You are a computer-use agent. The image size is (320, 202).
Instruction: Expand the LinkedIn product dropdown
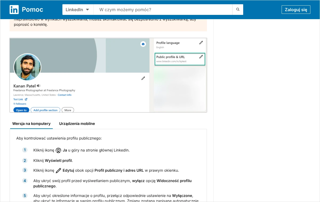[x=78, y=10]
